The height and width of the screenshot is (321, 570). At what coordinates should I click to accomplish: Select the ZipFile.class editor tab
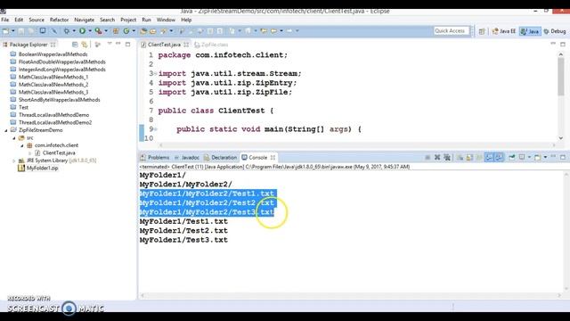(x=212, y=45)
